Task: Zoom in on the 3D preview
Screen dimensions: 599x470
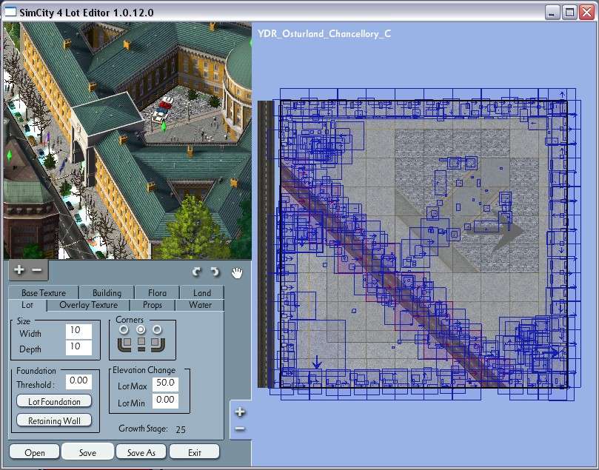Action: 19,271
